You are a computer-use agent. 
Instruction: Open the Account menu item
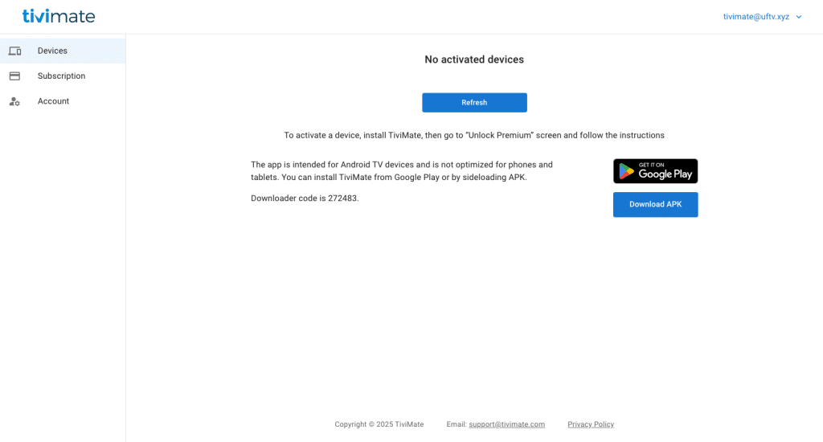63,101
